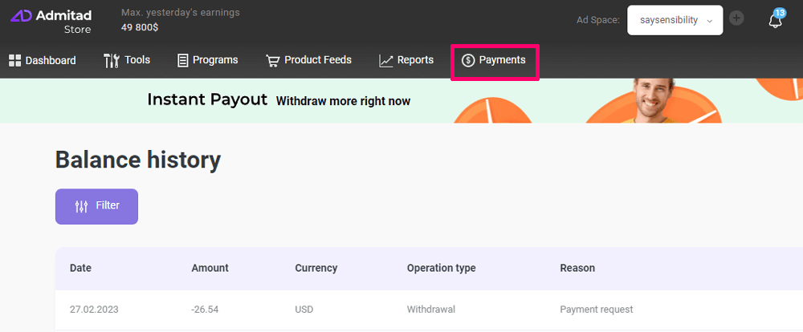
Task: Click the Operation type column header
Action: click(x=442, y=268)
